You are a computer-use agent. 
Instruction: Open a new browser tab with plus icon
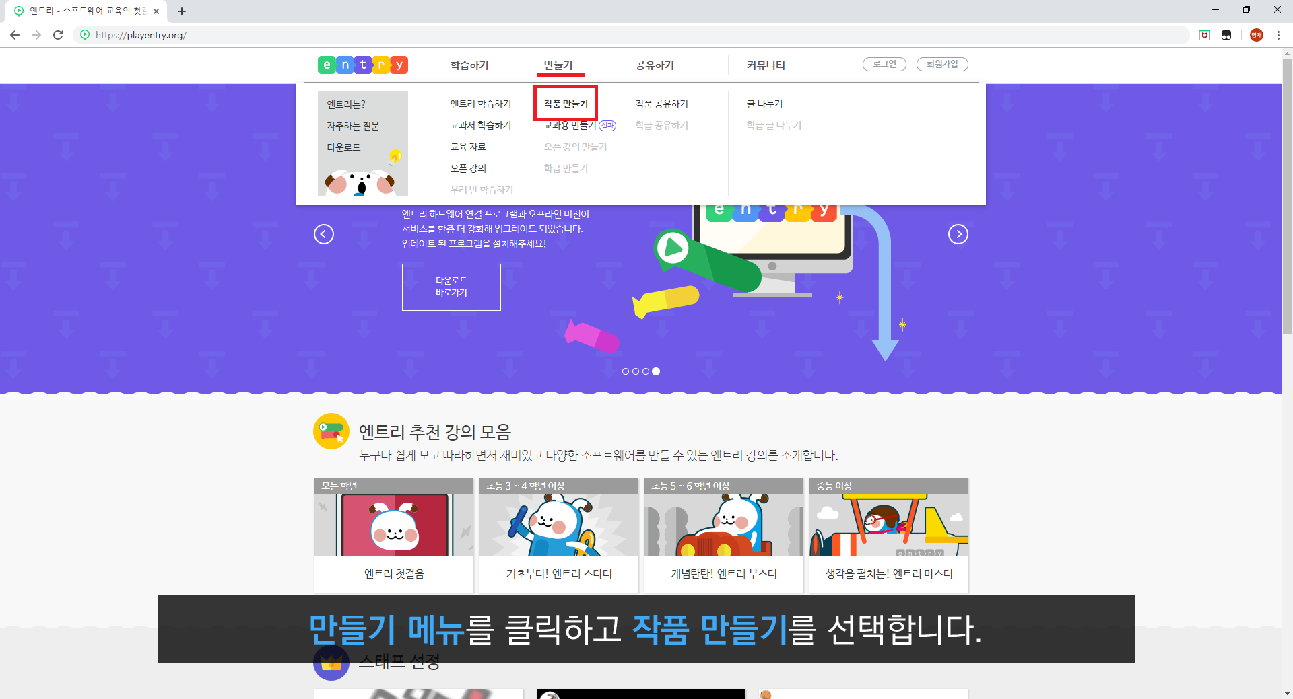[182, 11]
